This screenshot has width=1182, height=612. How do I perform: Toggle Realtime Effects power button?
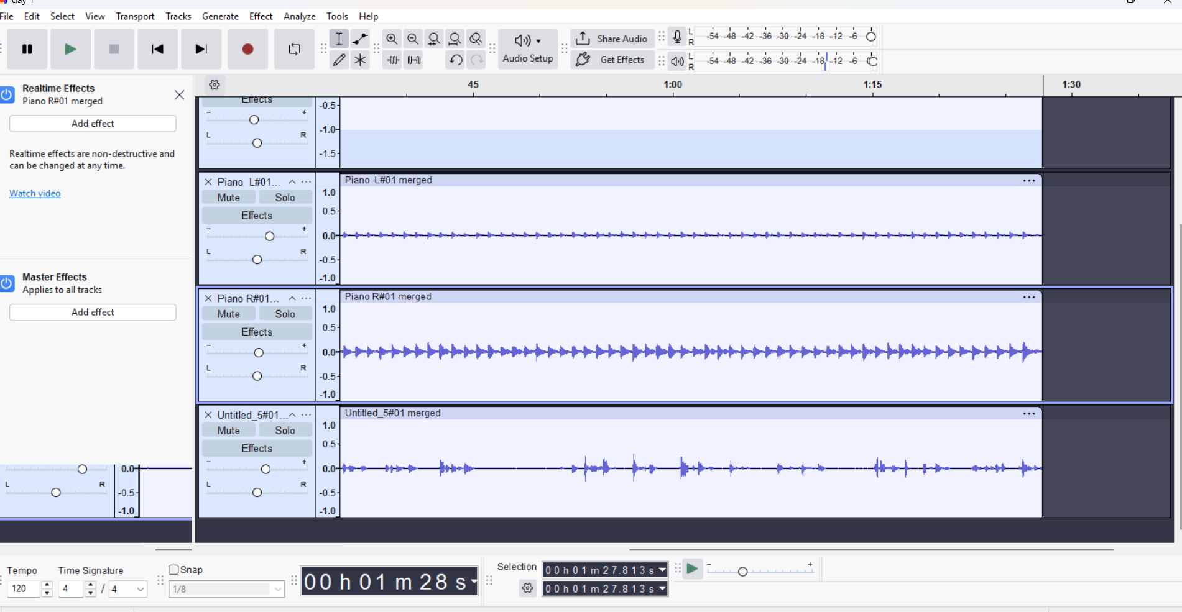pos(7,94)
